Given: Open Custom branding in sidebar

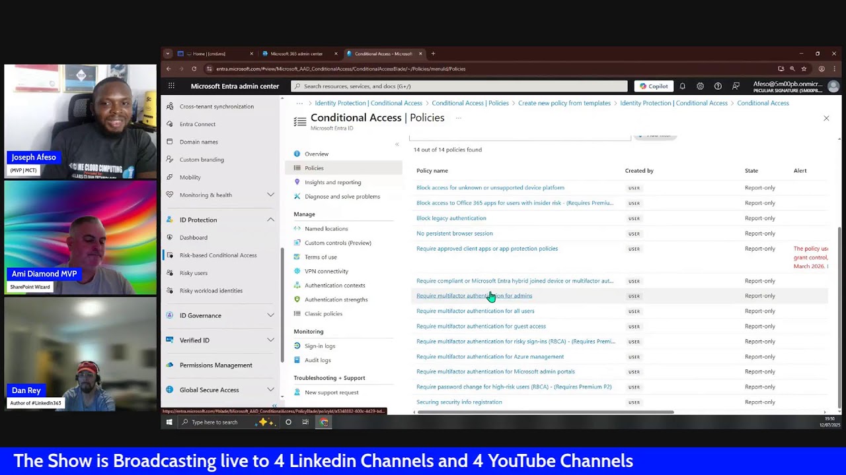Looking at the screenshot, I should (x=202, y=160).
